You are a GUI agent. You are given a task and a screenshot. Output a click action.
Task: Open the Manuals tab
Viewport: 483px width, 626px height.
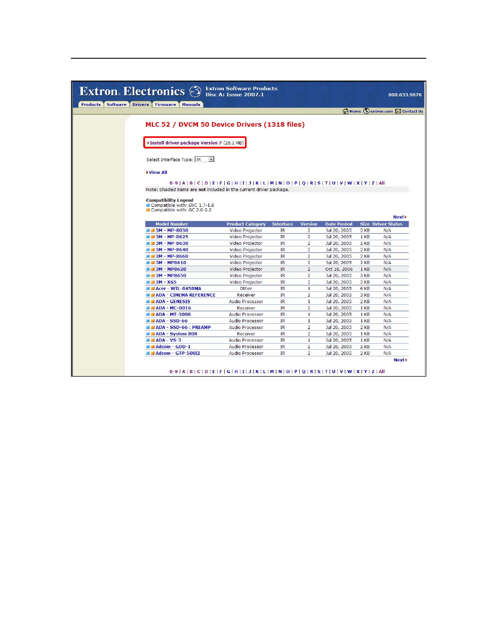coord(191,104)
